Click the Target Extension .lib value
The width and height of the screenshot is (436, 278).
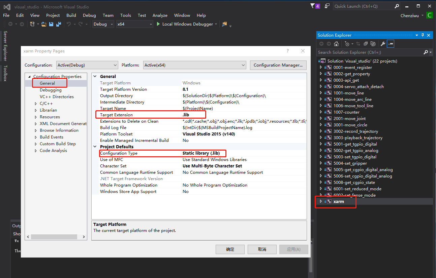tap(186, 115)
